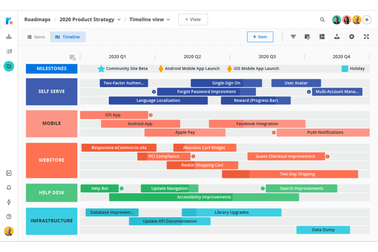Open notifications bell icon

coord(9,188)
